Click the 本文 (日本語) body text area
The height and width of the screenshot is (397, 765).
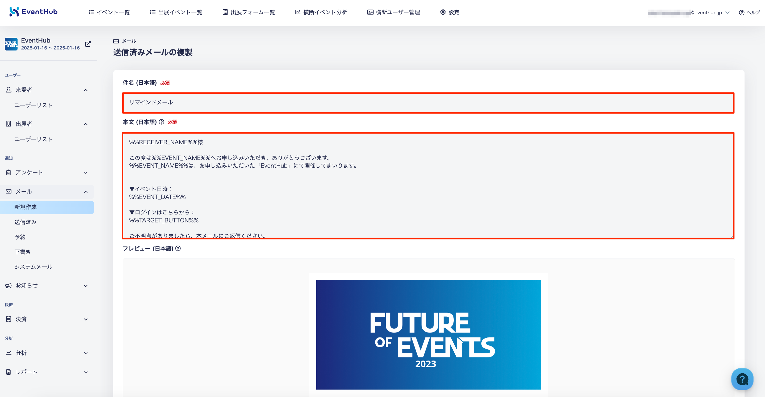click(428, 185)
